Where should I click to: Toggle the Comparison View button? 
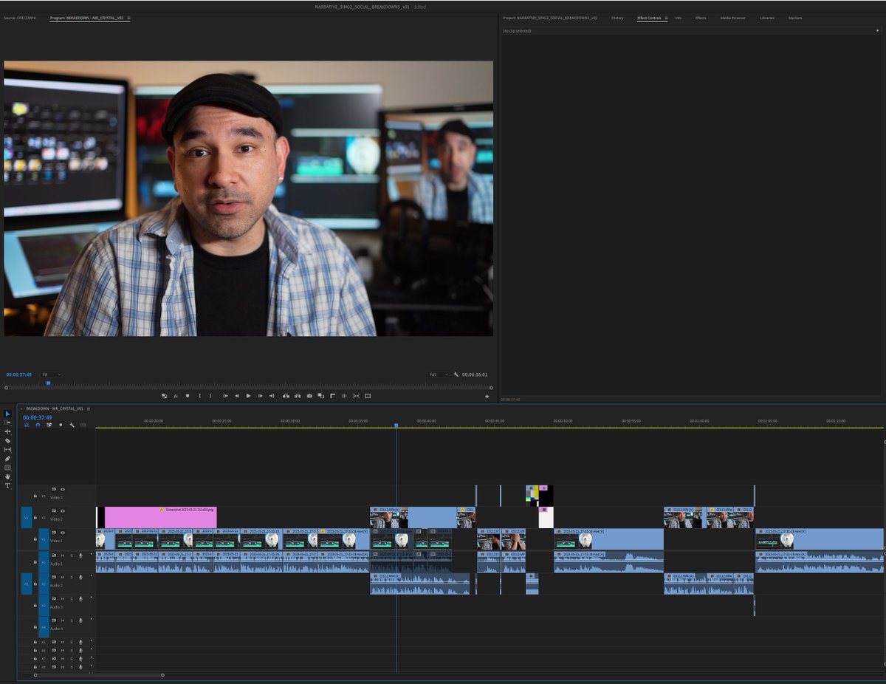(320, 396)
